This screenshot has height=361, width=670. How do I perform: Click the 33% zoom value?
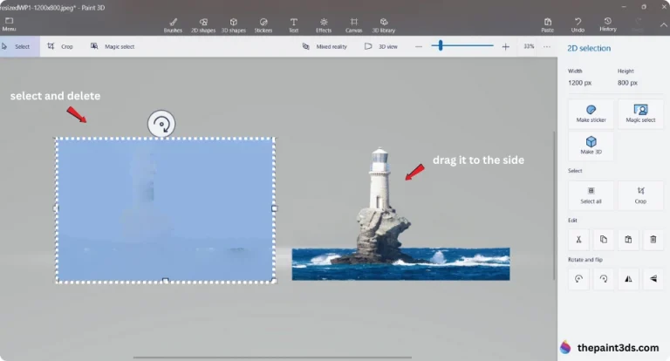click(529, 46)
